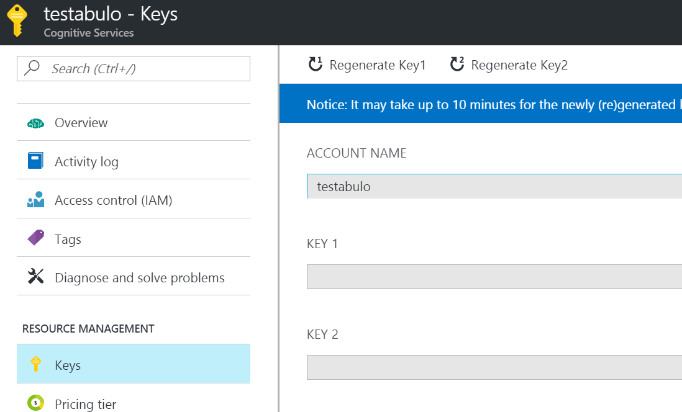Click the Regenerate Key2 refresh icon
This screenshot has width=682, height=412.
pos(457,64)
